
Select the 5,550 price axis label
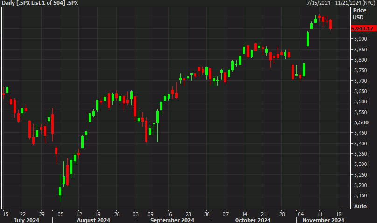coord(360,112)
